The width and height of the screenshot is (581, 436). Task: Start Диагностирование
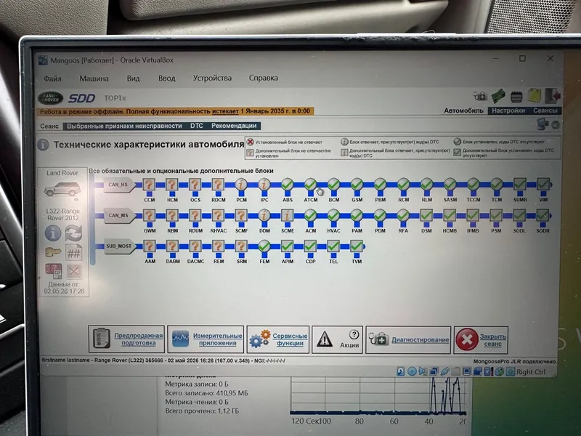click(x=408, y=339)
